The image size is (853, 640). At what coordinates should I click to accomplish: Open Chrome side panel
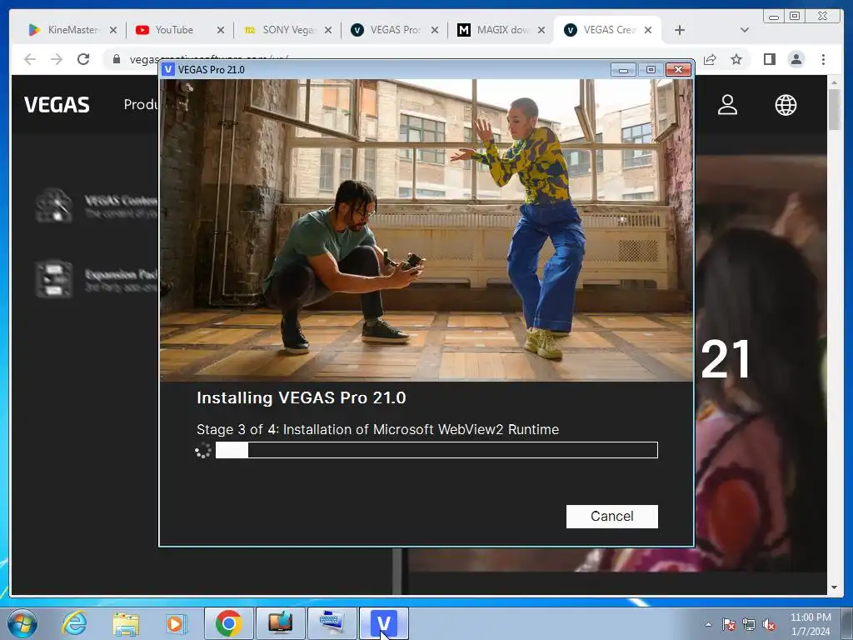(769, 59)
